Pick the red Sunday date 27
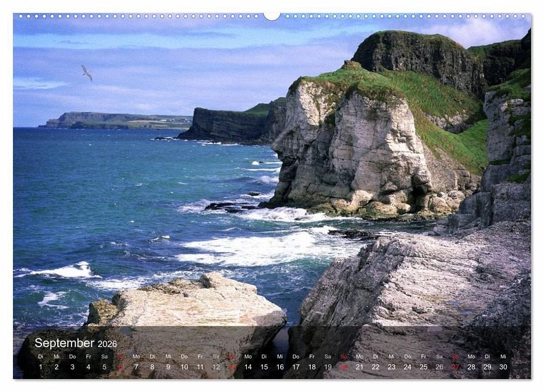544x392 pixels. 456,367
